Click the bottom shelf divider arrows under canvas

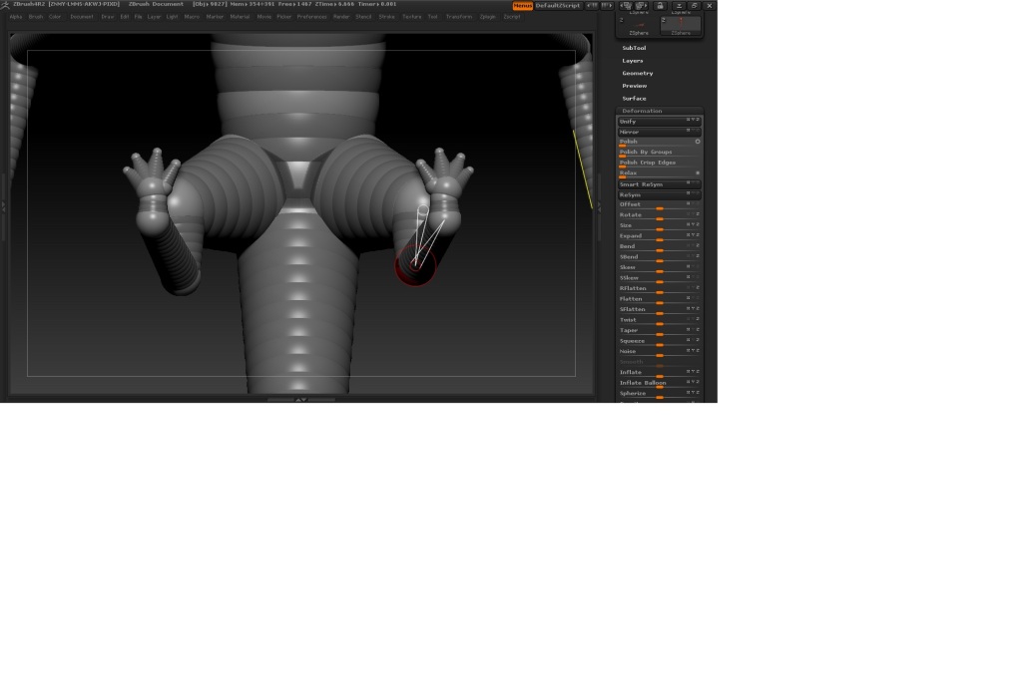pyautogui.click(x=300, y=400)
